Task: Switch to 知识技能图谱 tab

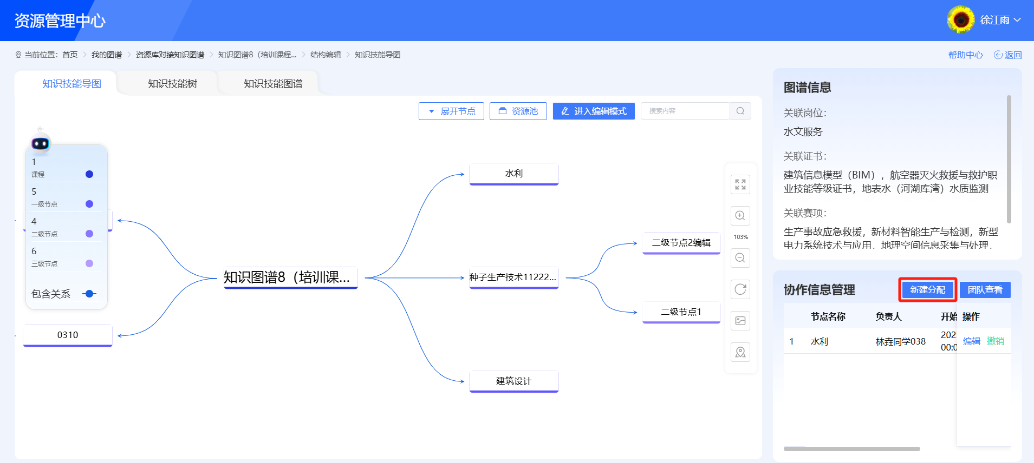Action: [x=273, y=84]
